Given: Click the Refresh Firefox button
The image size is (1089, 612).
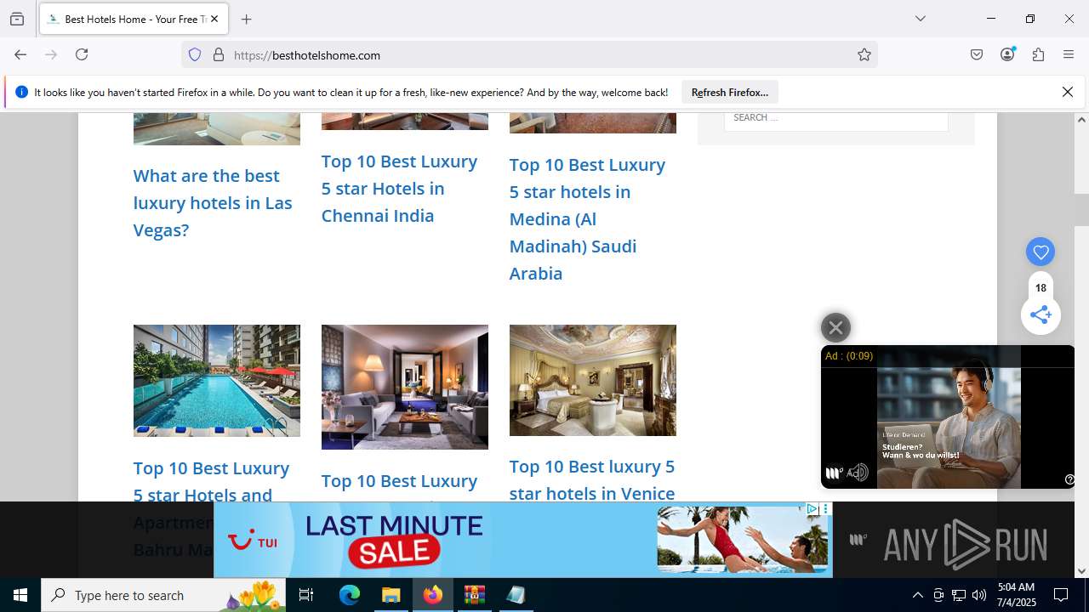Looking at the screenshot, I should coord(730,92).
